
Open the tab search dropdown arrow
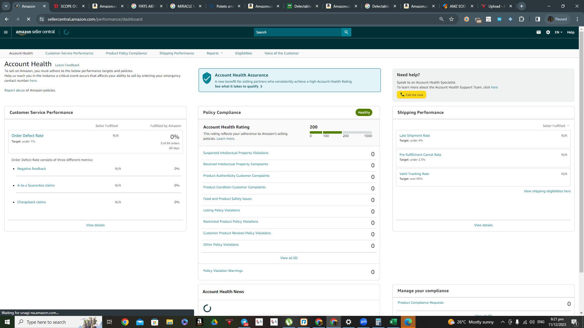pyautogui.click(x=6, y=6)
